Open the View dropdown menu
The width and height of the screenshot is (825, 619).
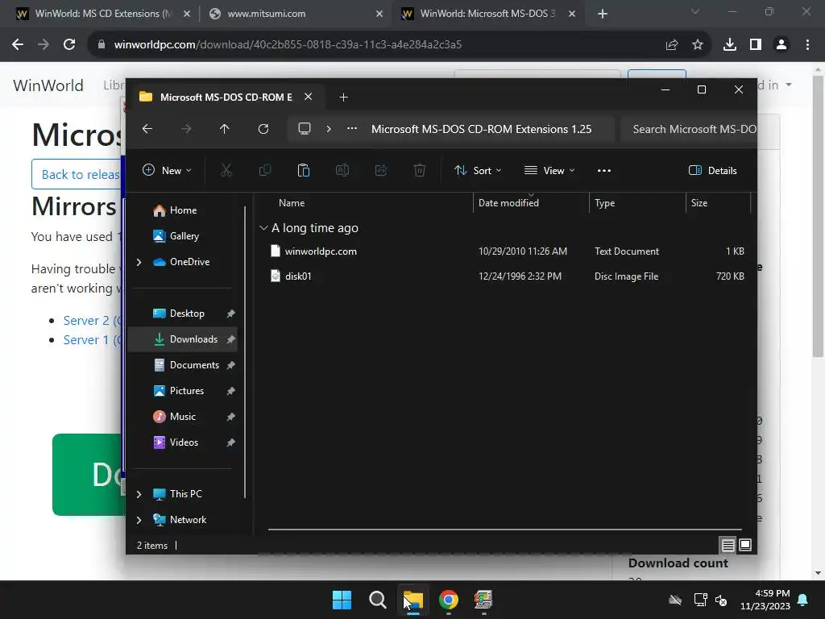point(549,171)
